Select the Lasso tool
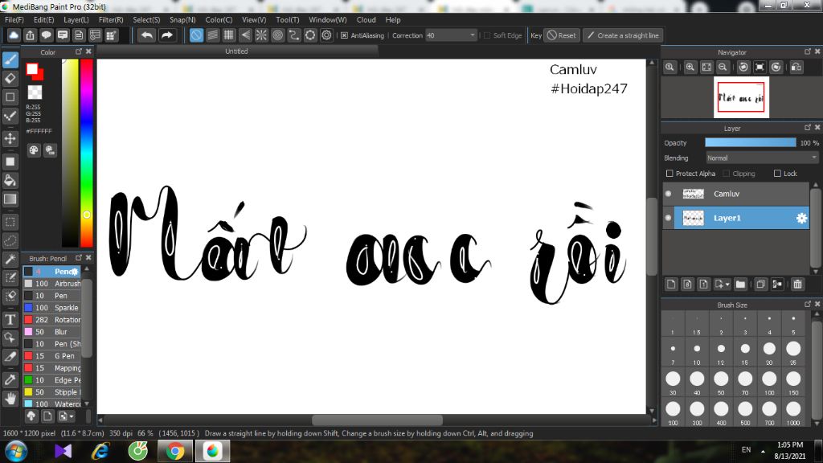This screenshot has width=823, height=463. [10, 241]
